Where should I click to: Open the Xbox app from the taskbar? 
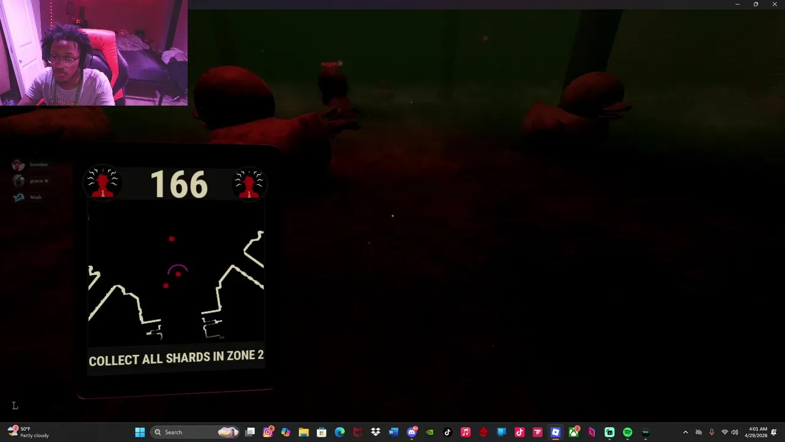(574, 432)
